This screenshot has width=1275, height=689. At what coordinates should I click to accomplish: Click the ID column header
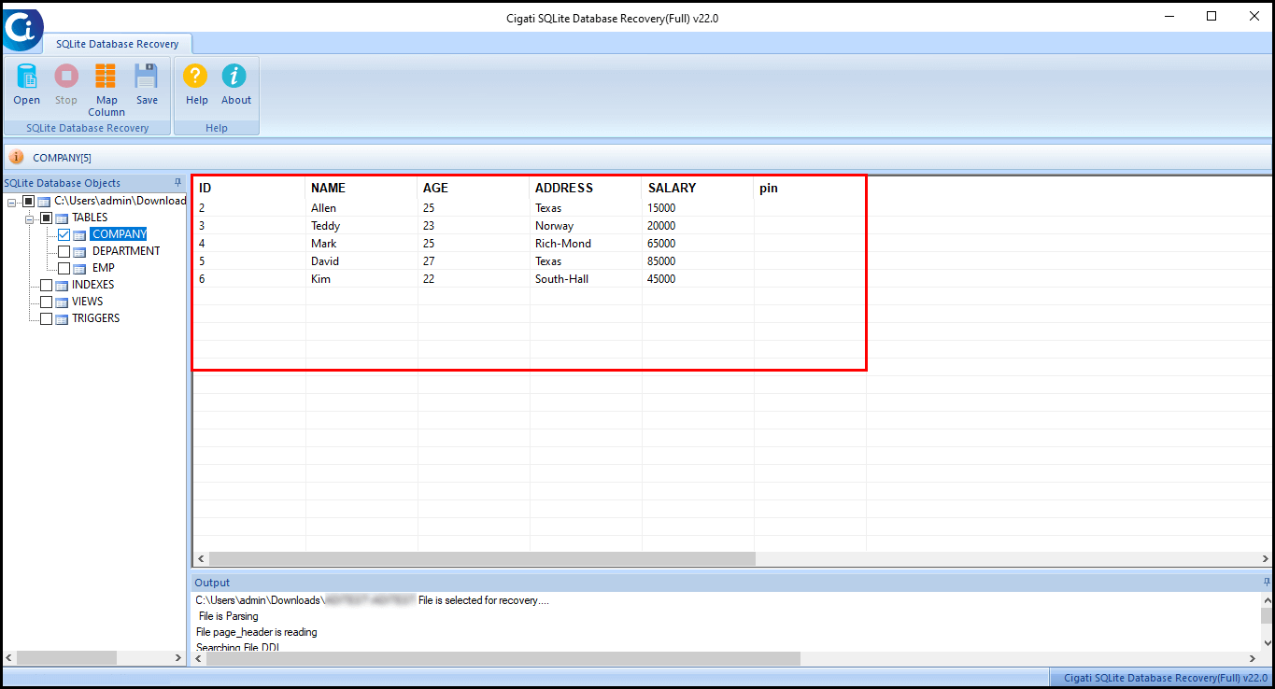click(249, 188)
